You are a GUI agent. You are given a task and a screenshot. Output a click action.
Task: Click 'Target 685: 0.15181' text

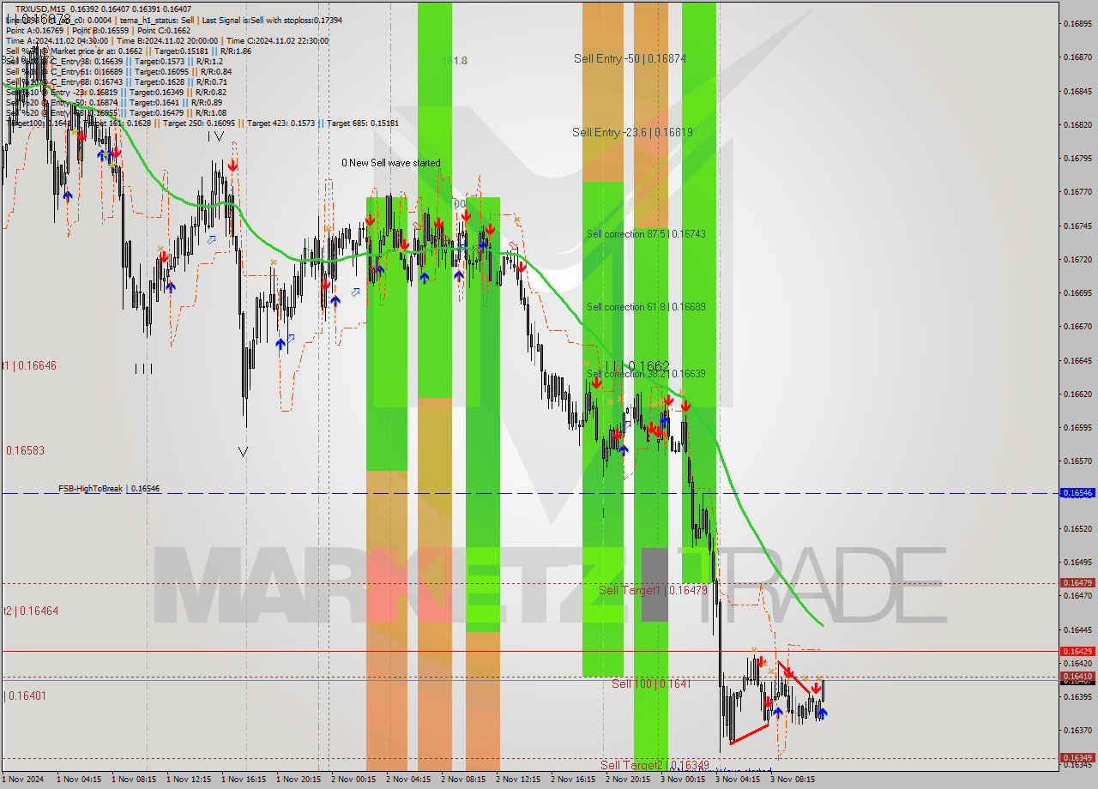363,123
